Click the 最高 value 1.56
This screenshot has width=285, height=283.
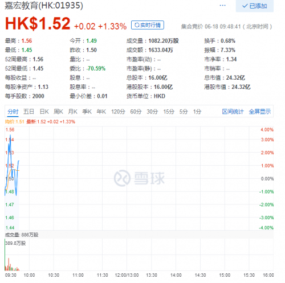[x=27, y=41]
